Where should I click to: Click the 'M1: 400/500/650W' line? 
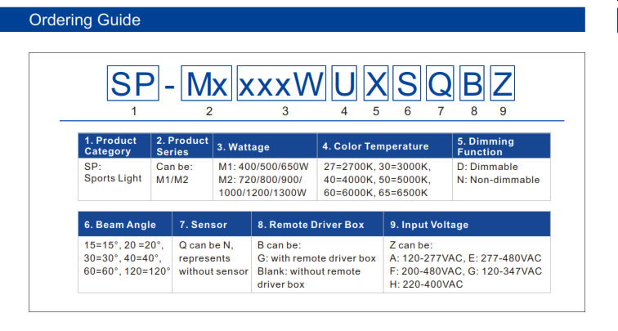pos(263,167)
